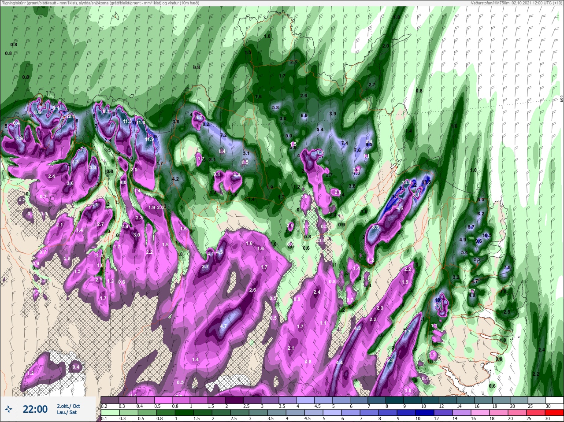The height and width of the screenshot is (422, 564).
Task: Click the '8.2' precipitation value on the map
Action: [x=205, y=124]
